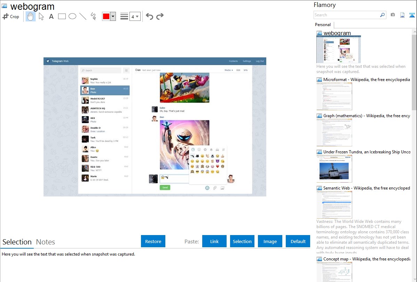This screenshot has height=282, width=417.
Task: Click the Telegram Web snapshot image in the editor
Action: tap(155, 127)
